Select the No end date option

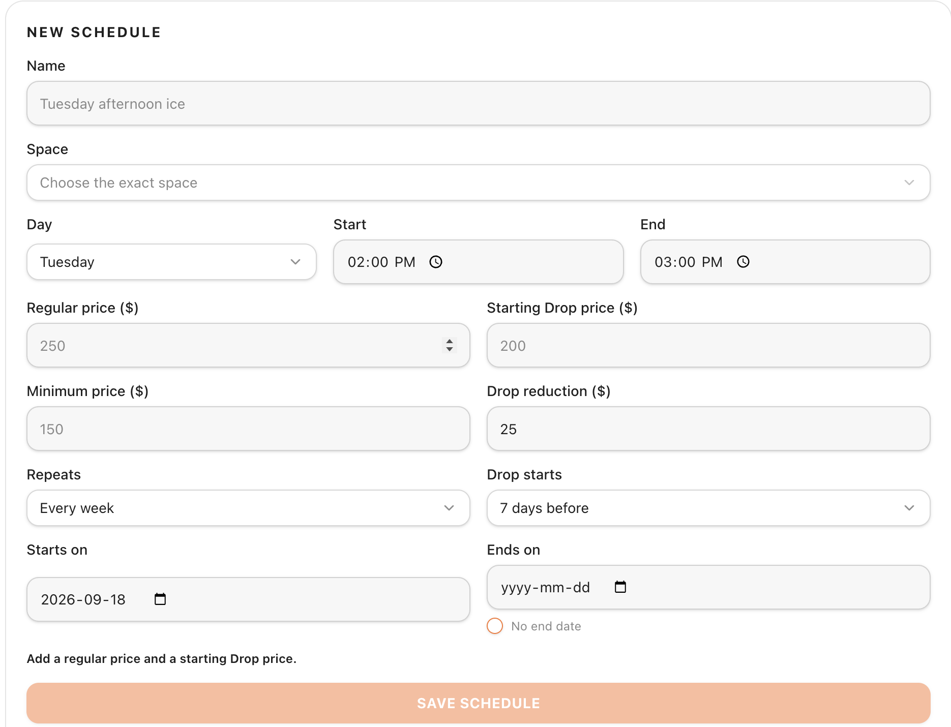495,626
